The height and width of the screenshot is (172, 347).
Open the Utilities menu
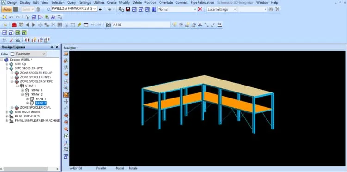point(99,2)
